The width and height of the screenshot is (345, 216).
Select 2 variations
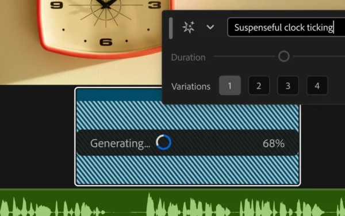coord(259,85)
